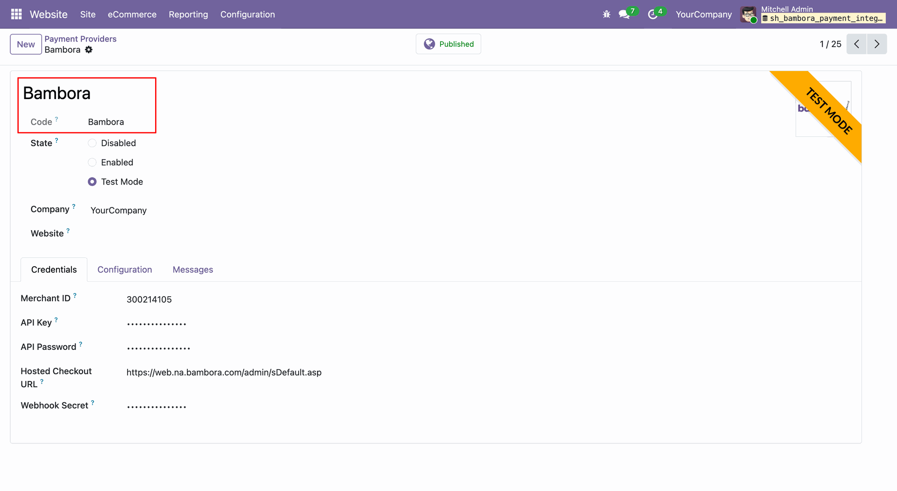The image size is (897, 491).
Task: Click the Code value Bambora
Action: click(x=106, y=122)
